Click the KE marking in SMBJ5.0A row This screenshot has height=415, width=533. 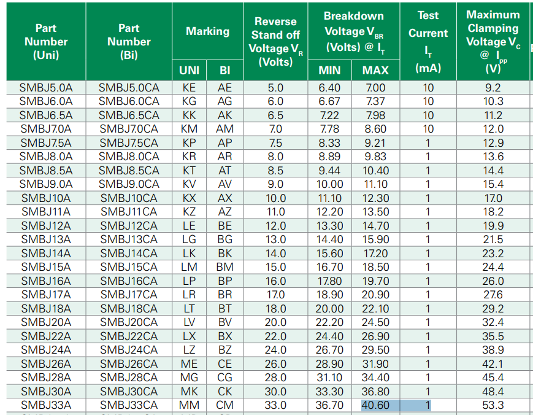(x=189, y=88)
